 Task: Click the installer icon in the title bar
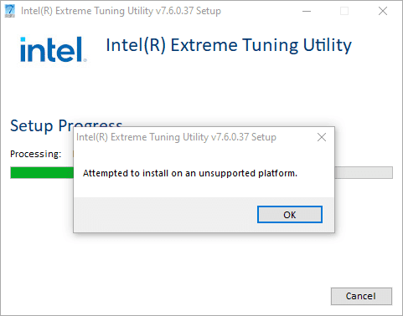pos(10,11)
